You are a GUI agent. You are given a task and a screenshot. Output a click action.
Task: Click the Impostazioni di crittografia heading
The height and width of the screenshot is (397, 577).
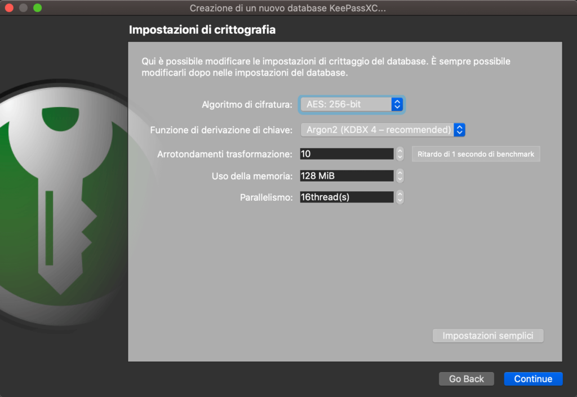click(202, 29)
